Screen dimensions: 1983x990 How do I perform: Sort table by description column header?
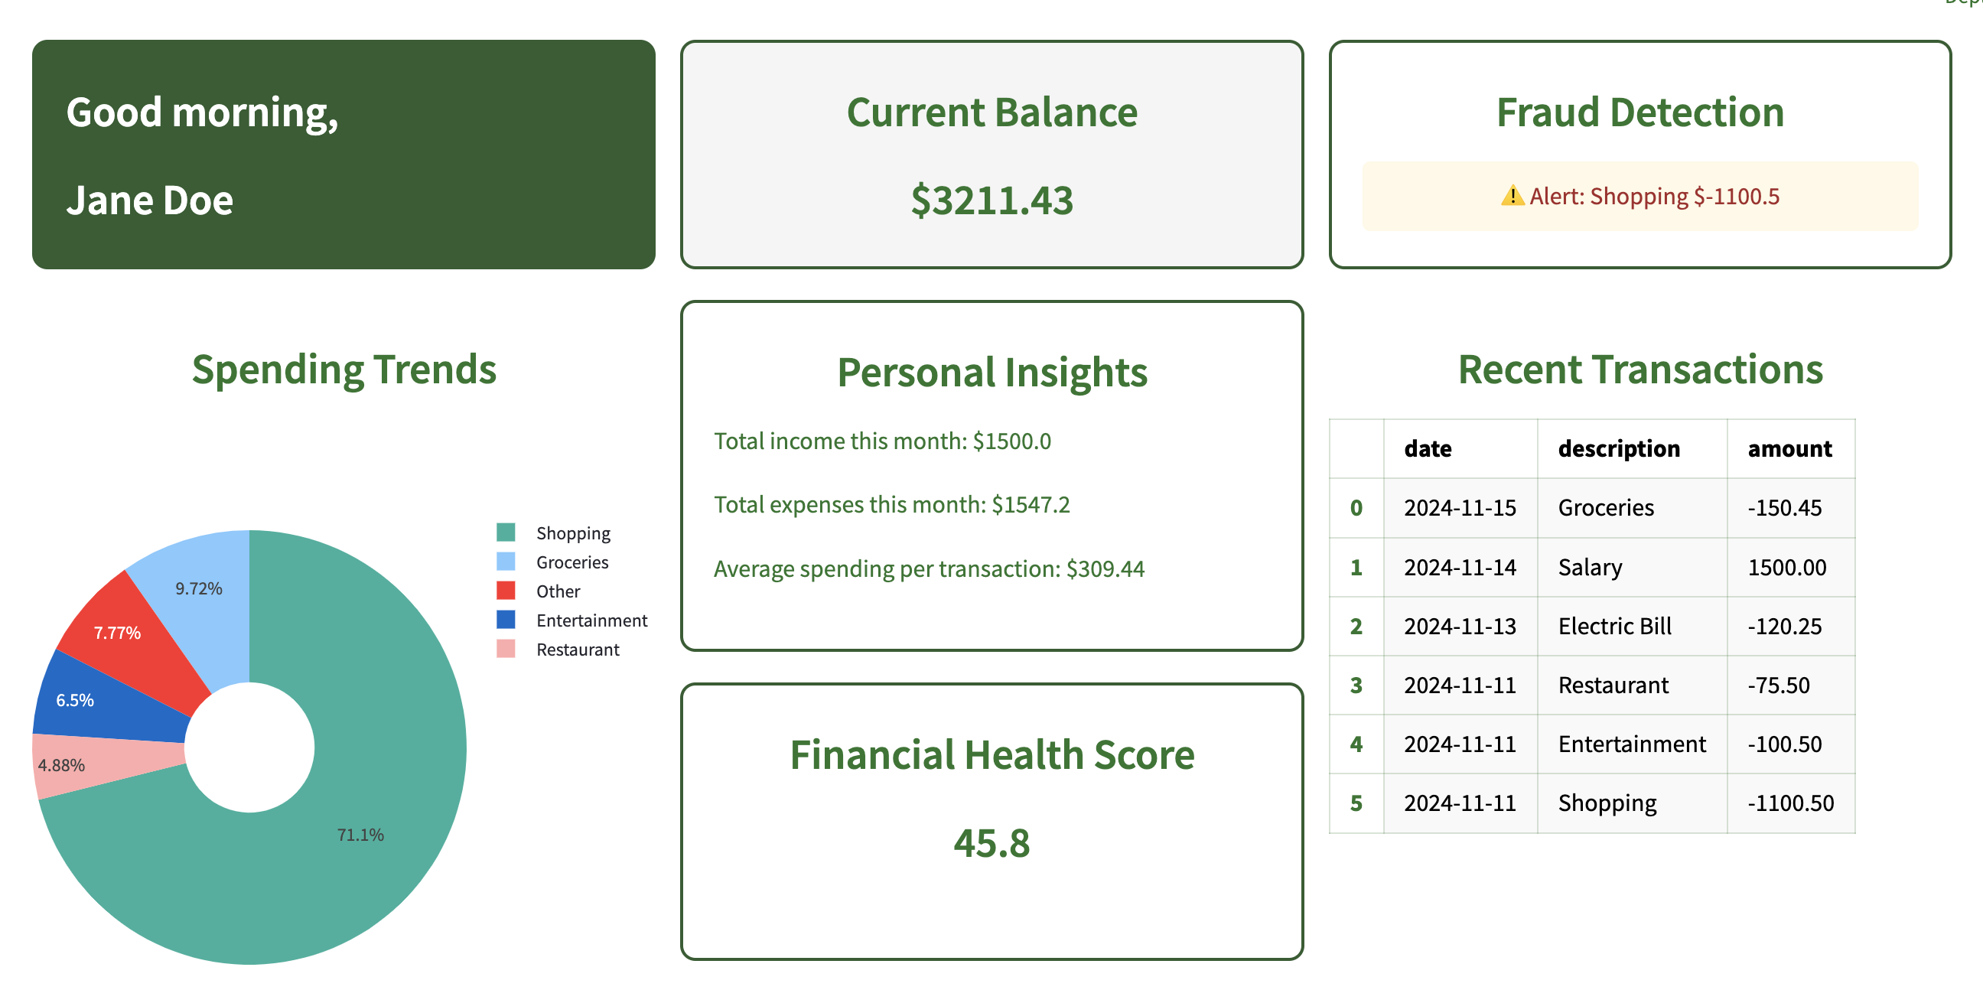click(x=1618, y=449)
